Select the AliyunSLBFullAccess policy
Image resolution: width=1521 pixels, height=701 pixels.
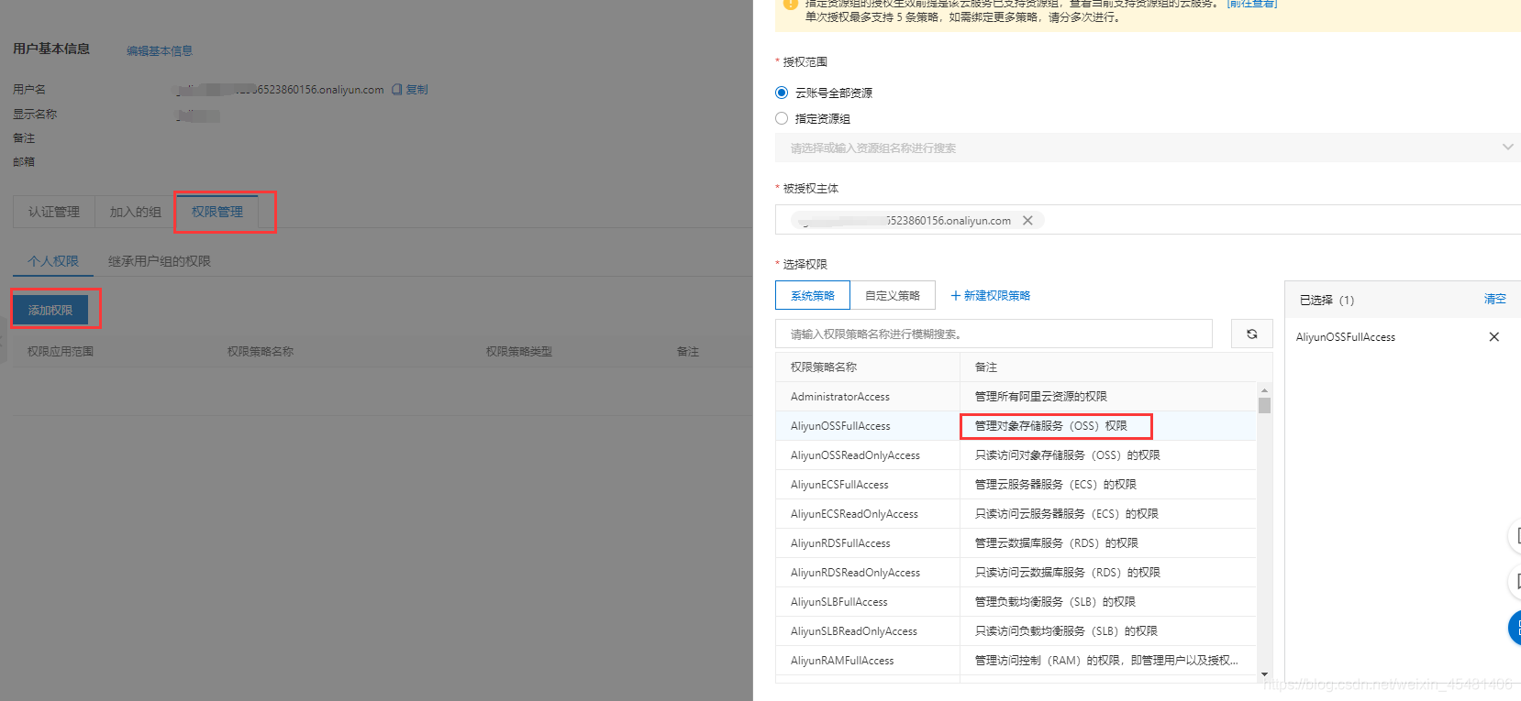(x=1016, y=602)
